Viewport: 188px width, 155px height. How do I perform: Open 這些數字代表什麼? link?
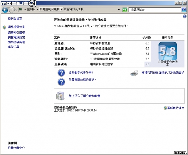(81, 73)
